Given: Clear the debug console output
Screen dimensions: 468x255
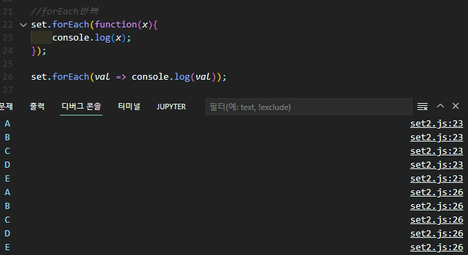Looking at the screenshot, I should [x=423, y=107].
